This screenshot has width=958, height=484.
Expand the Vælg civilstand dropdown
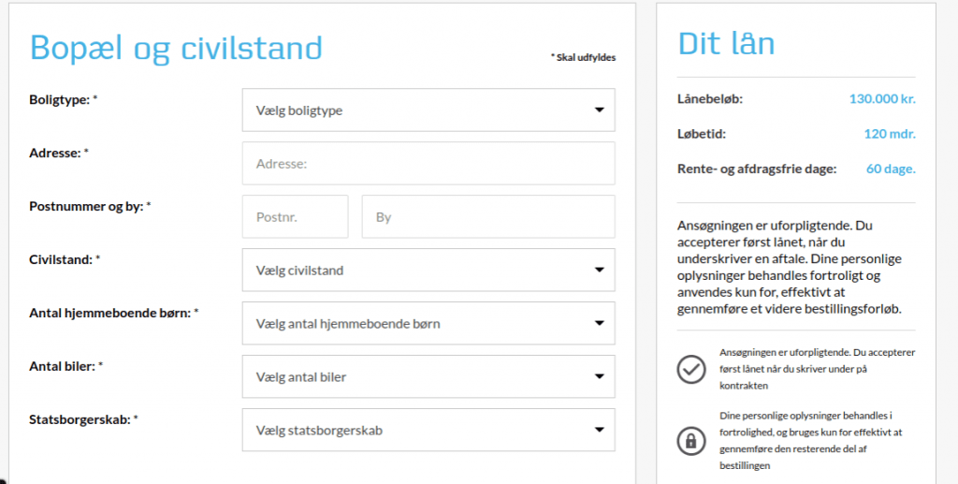tap(428, 270)
